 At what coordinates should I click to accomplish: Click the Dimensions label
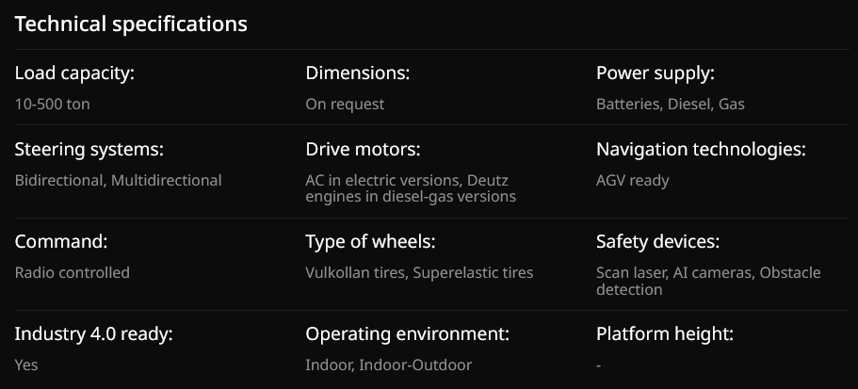358,73
